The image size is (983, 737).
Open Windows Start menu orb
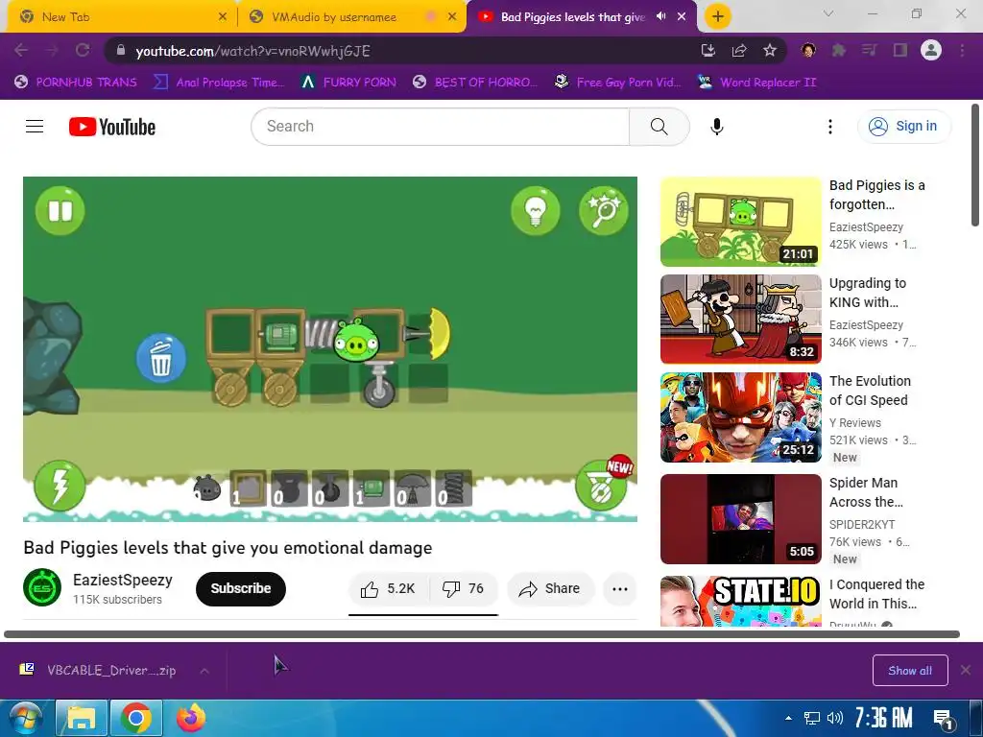(25, 718)
